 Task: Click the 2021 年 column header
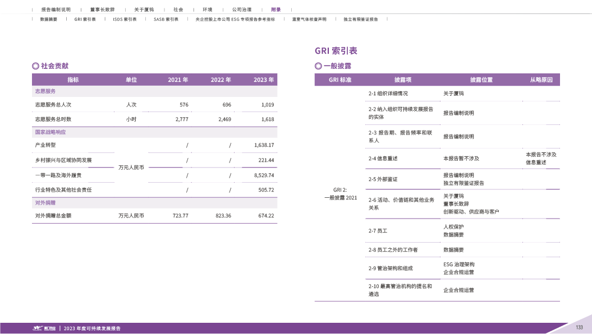[178, 80]
